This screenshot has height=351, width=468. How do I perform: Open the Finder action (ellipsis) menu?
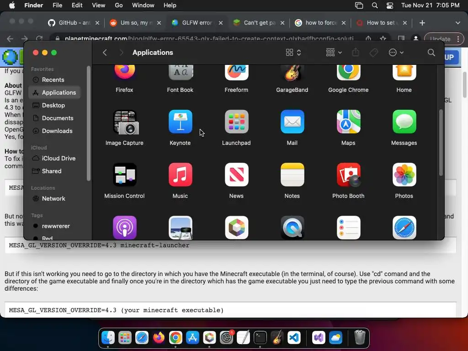pos(396,53)
